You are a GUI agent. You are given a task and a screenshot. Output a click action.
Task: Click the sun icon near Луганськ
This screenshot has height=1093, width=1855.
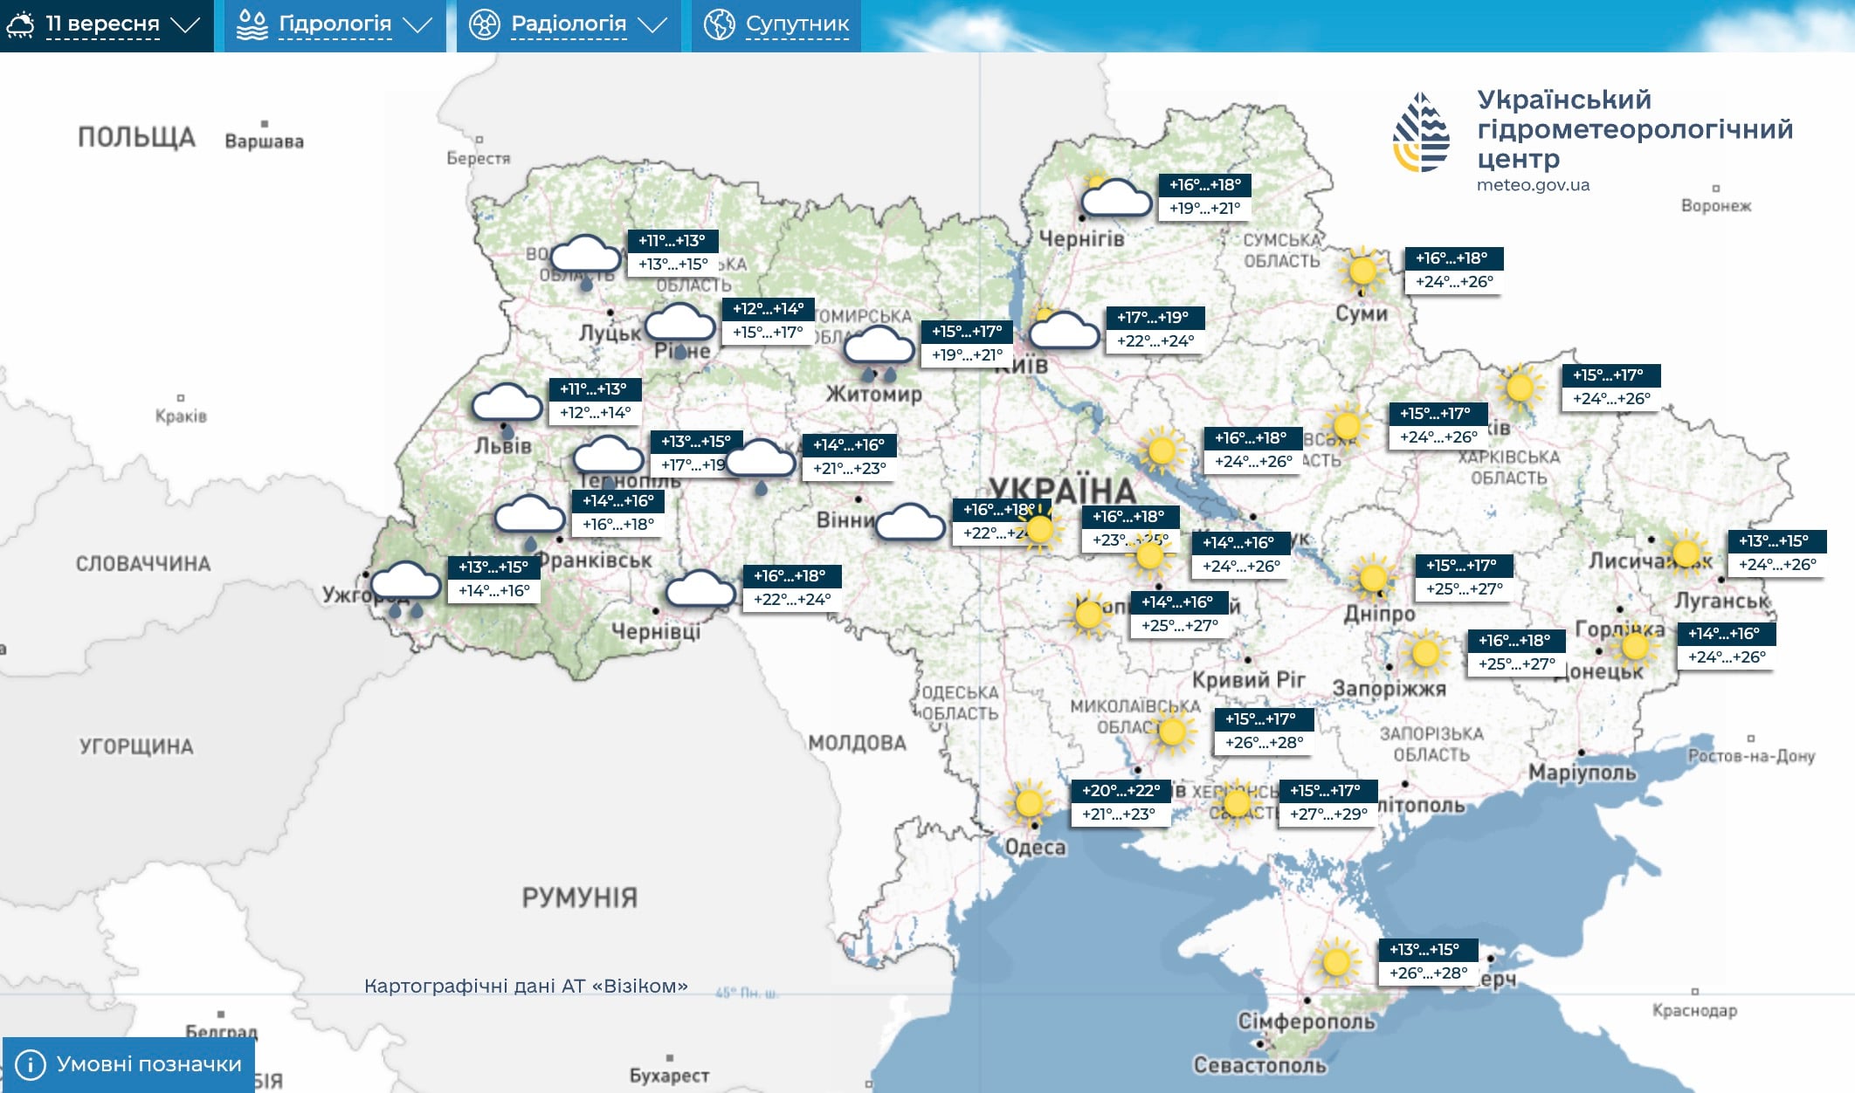point(1686,552)
